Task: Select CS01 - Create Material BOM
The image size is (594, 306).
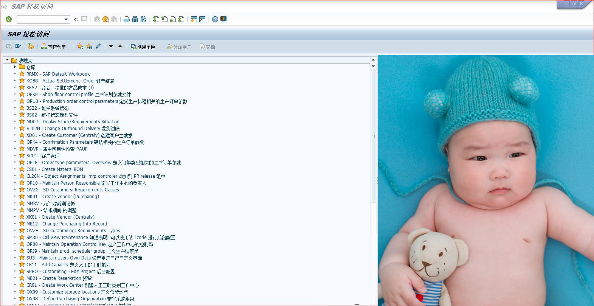Action: (x=54, y=169)
